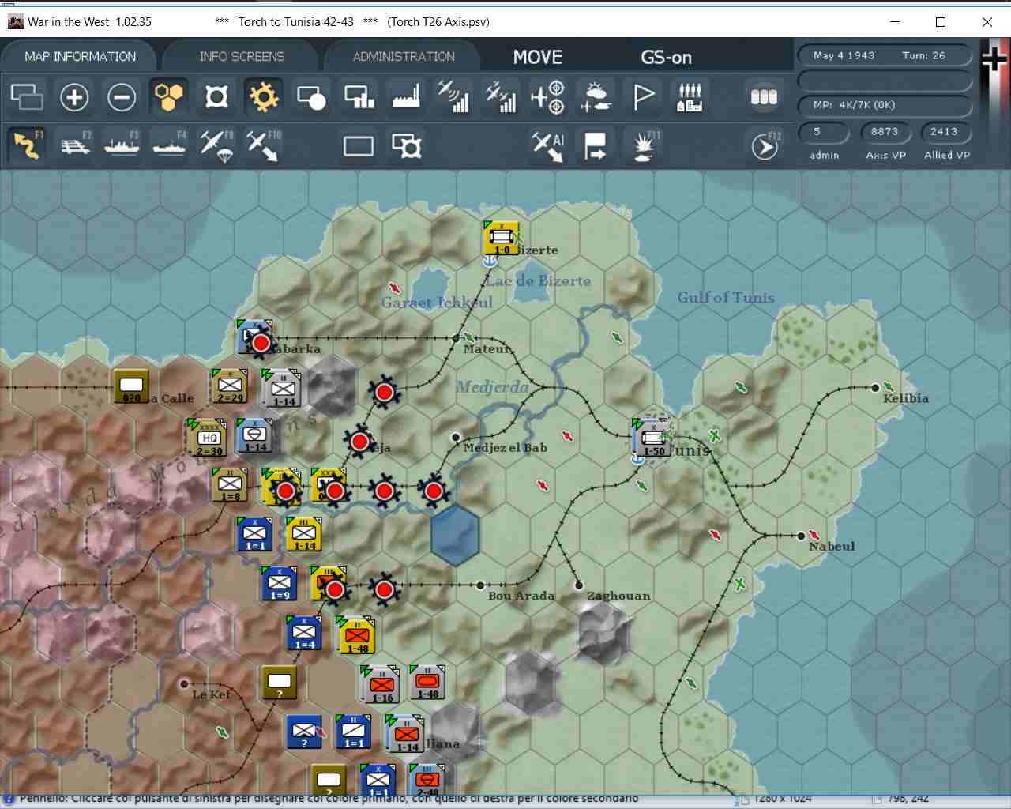Open the ADMINISTRATION tab
Screen dimensions: 1011x809
pyautogui.click(x=404, y=57)
